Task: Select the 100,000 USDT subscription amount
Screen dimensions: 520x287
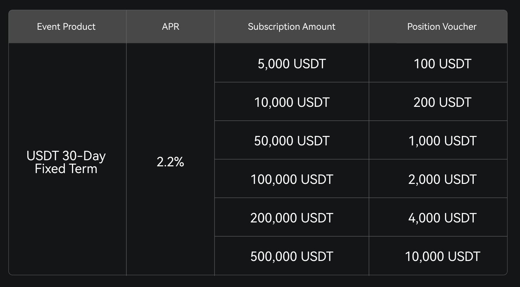Action: [x=292, y=180]
